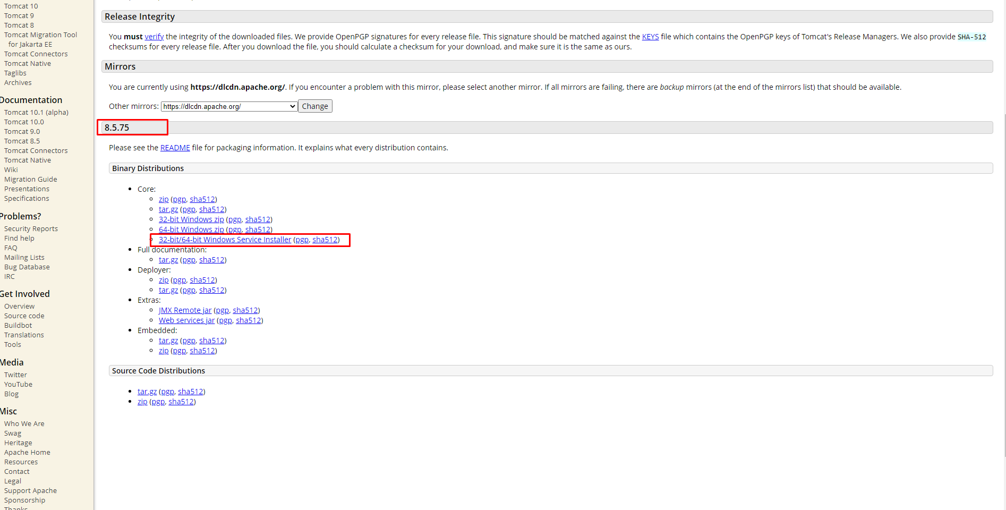Open the Migration Guide link
This screenshot has height=510, width=1006.
(31, 180)
